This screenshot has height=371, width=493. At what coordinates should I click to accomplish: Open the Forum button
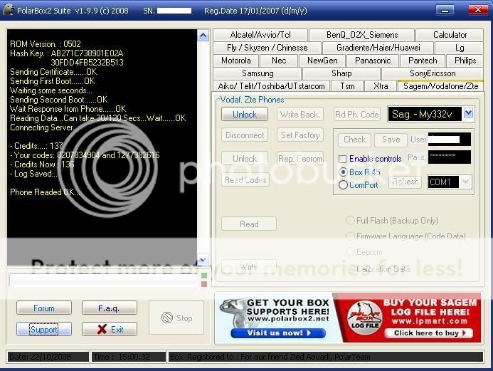(x=44, y=308)
